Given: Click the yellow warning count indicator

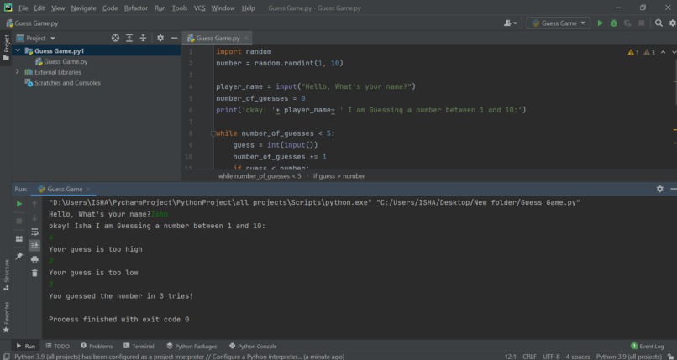Looking at the screenshot, I should [x=633, y=52].
